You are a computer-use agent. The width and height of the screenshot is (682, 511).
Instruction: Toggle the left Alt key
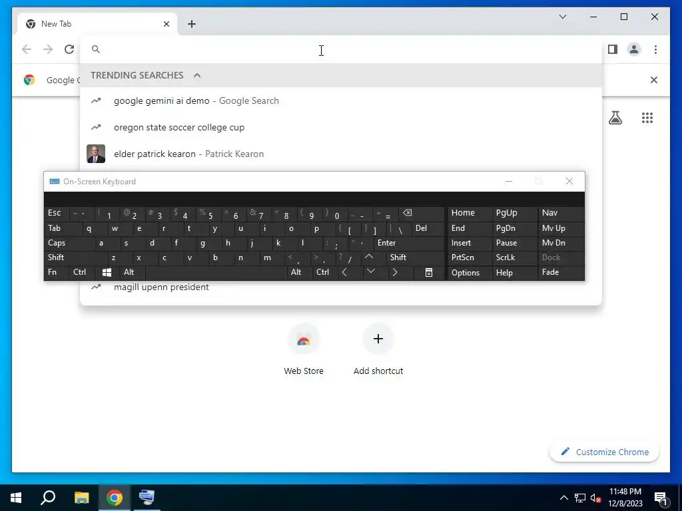pos(133,272)
